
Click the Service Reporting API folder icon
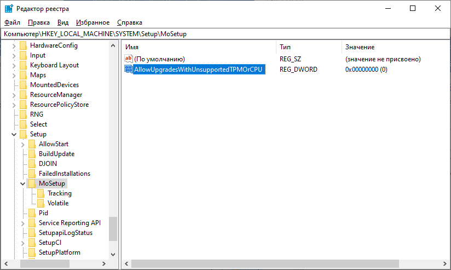point(32,223)
